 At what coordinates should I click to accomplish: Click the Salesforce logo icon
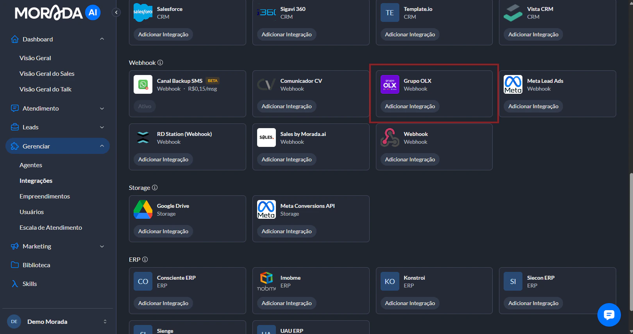pyautogui.click(x=143, y=13)
